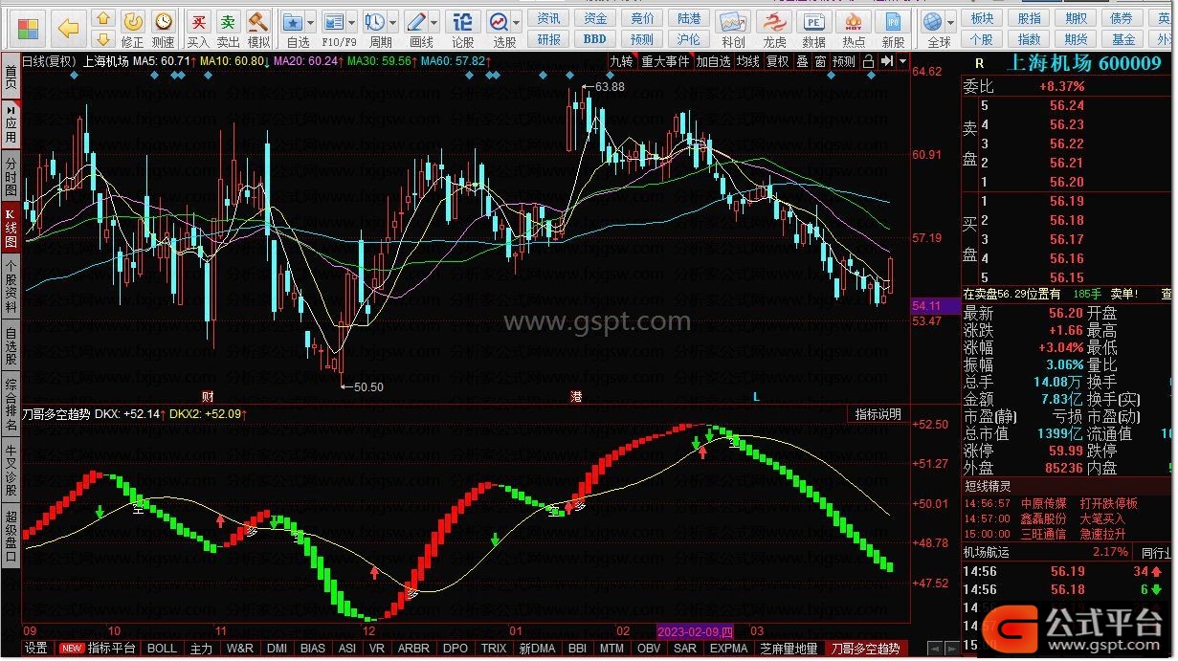This screenshot has width=1178, height=661.
Task: Select the TRIX indicator tab
Action: pyautogui.click(x=494, y=649)
